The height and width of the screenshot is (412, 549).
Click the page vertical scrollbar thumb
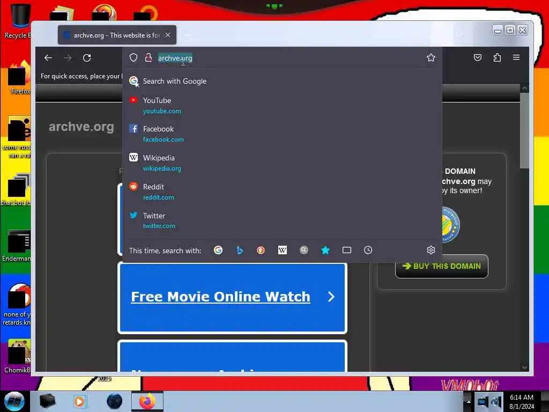[524, 130]
